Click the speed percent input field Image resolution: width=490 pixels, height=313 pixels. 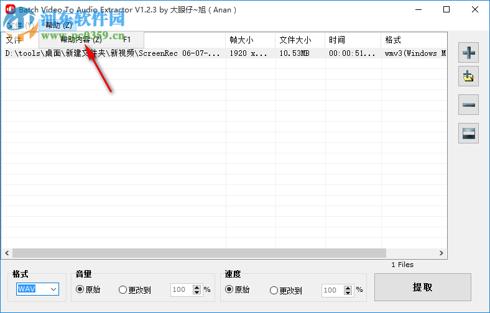[x=333, y=291]
